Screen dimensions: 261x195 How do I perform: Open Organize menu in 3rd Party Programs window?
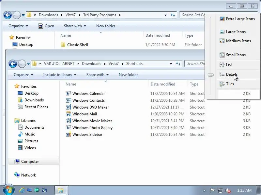pos(18,26)
